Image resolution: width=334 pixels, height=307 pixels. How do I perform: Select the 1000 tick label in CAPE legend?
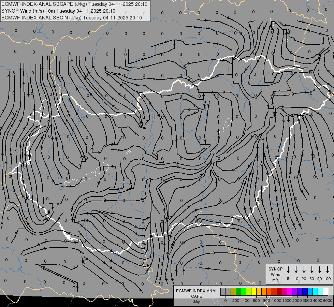click(277, 301)
